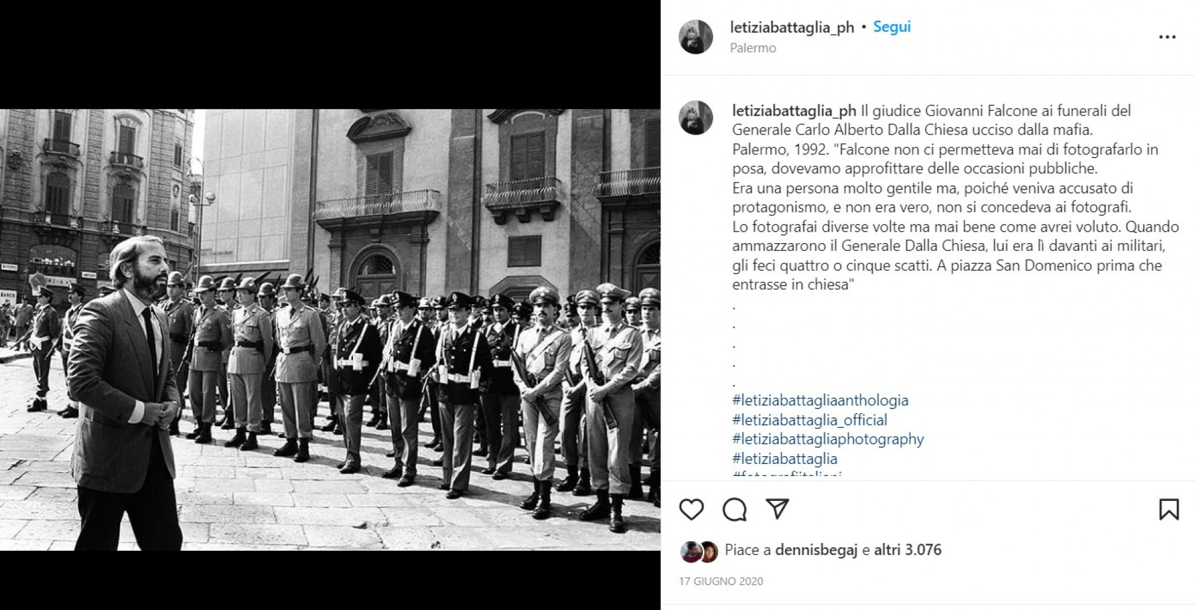1195x610 pixels.
Task: Open comments with the speech bubble icon
Action: point(735,510)
